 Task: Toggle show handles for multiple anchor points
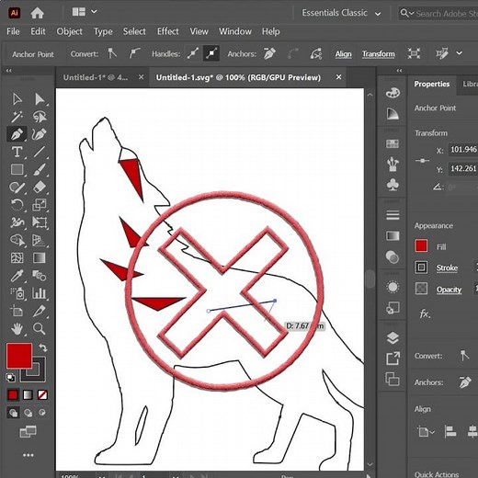click(193, 53)
